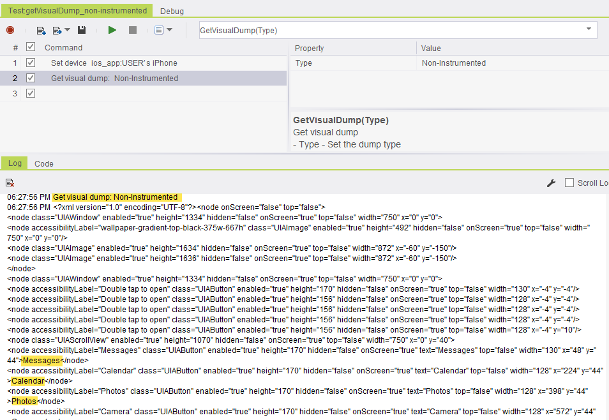Click the add new command icon
The width and height of the screenshot is (609, 420).
(41, 30)
